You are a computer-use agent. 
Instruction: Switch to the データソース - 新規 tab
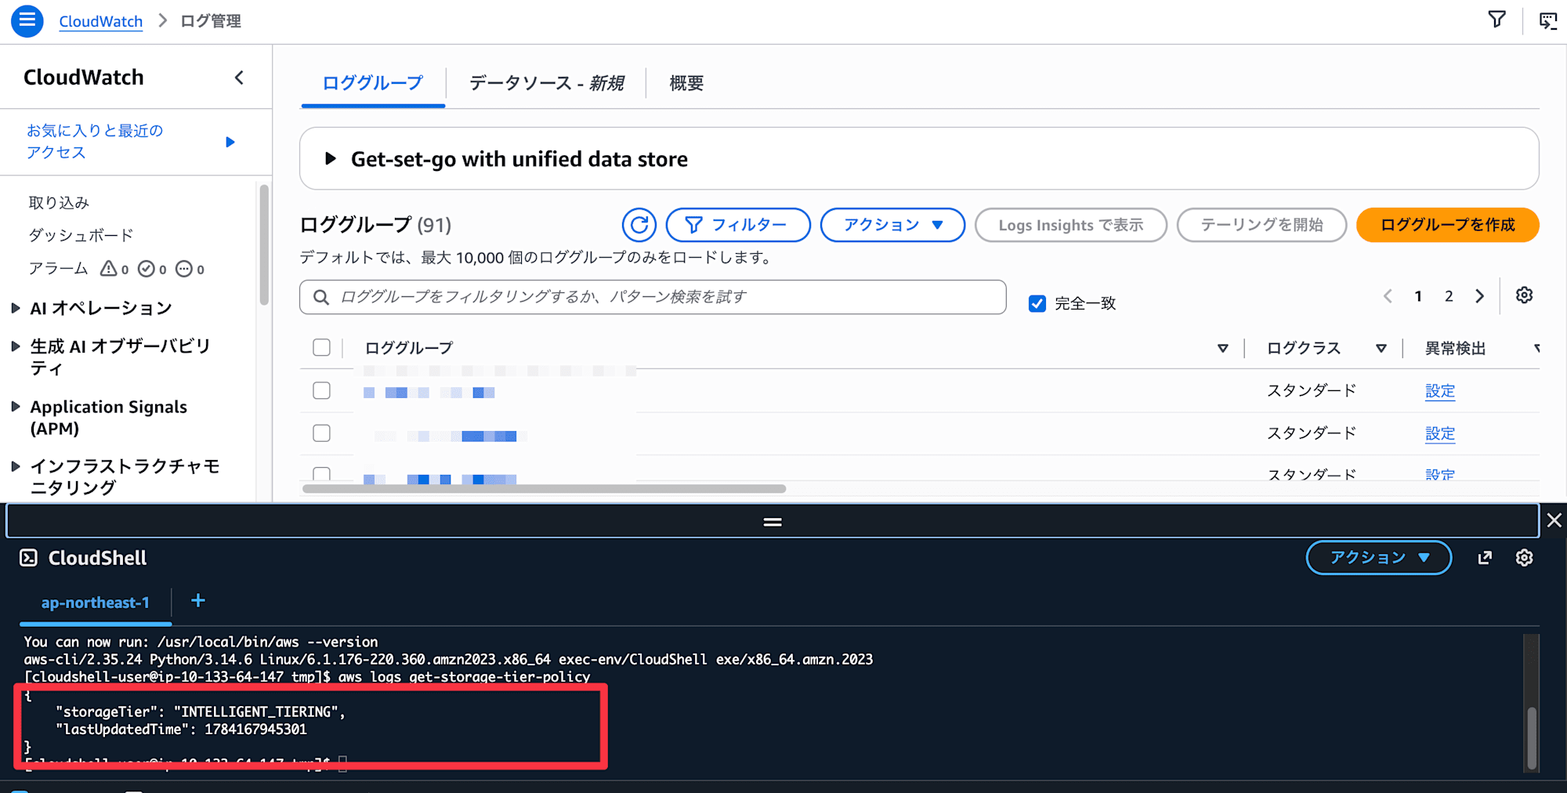point(546,83)
